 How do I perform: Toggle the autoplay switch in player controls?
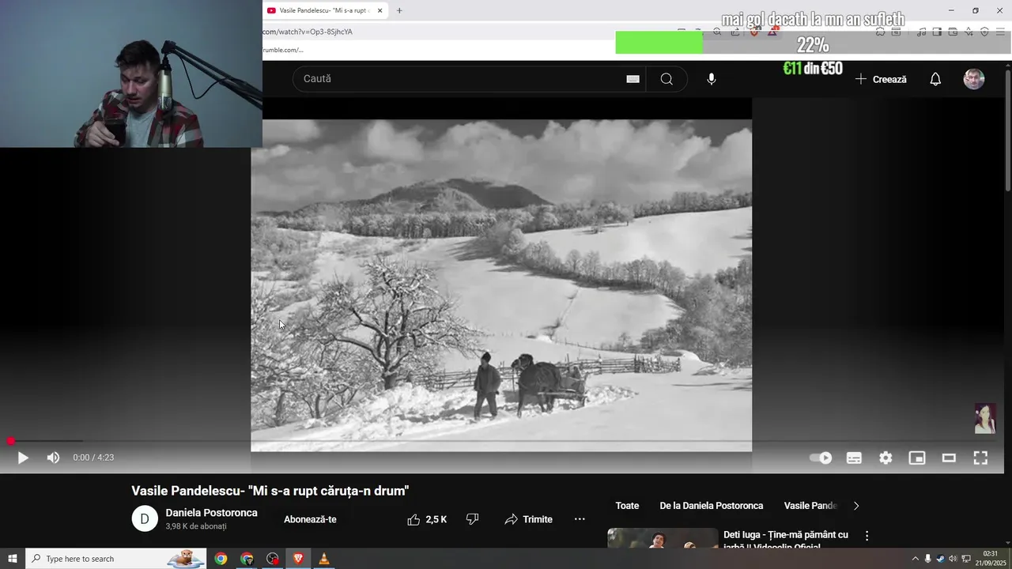(x=821, y=458)
